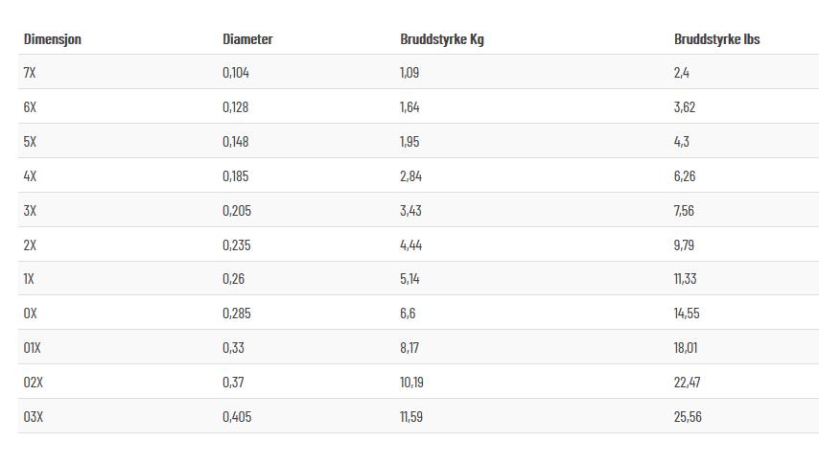The image size is (819, 465).
Task: Click the 9,79 lbs value
Action: [684, 245]
